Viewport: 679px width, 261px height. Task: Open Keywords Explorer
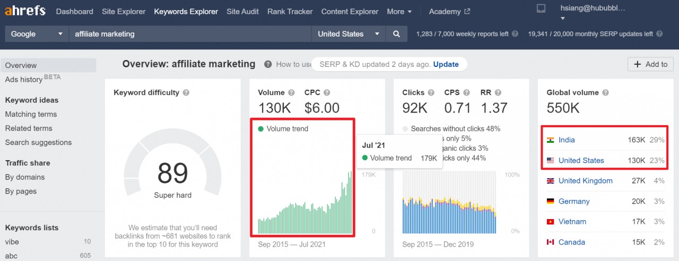coord(186,11)
